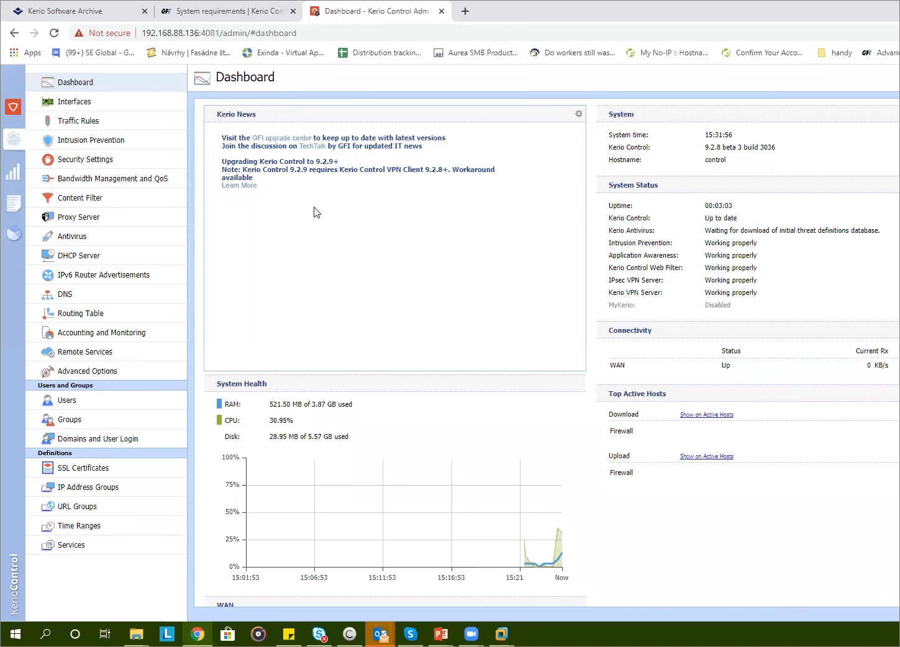Click Show on Active Hosts under Download
The height and width of the screenshot is (647, 900).
pyautogui.click(x=706, y=414)
